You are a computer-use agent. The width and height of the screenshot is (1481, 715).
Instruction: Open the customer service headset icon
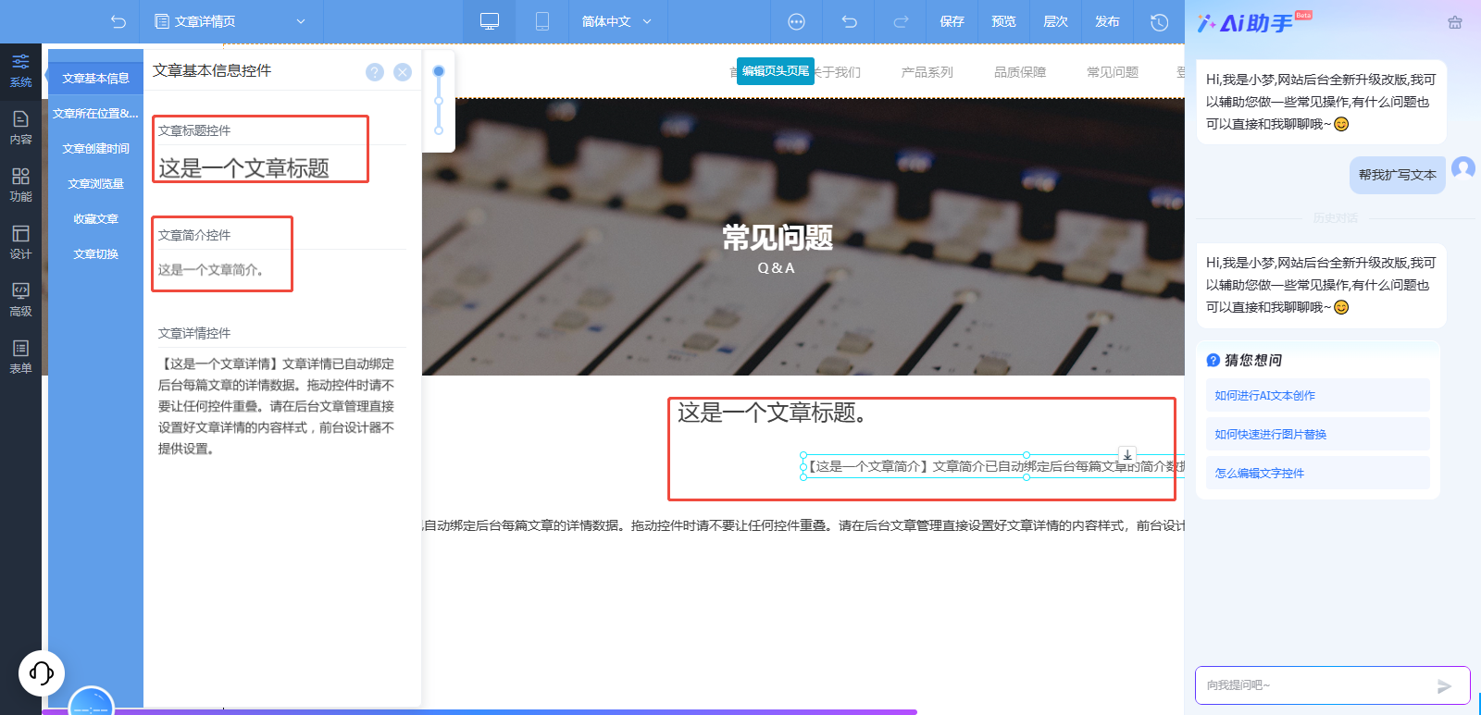[42, 672]
